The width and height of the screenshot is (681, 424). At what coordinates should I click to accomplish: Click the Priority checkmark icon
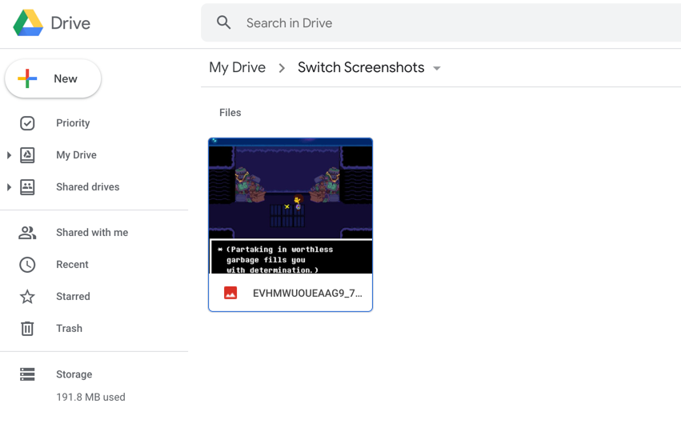click(x=27, y=123)
